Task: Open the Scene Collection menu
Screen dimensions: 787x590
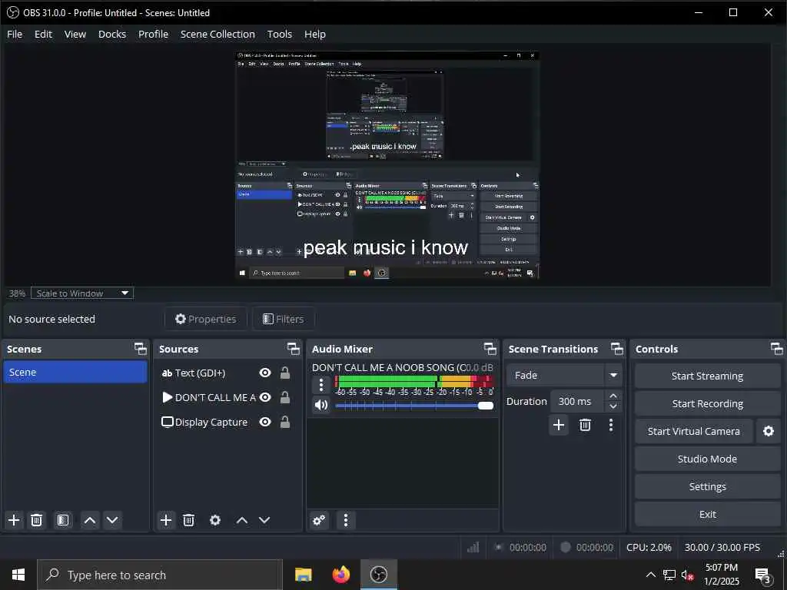Action: [218, 34]
